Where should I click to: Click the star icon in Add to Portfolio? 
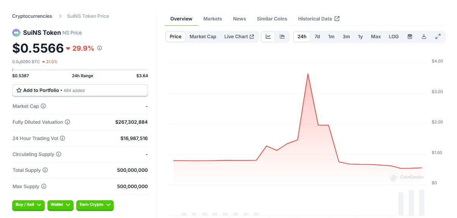(19, 90)
